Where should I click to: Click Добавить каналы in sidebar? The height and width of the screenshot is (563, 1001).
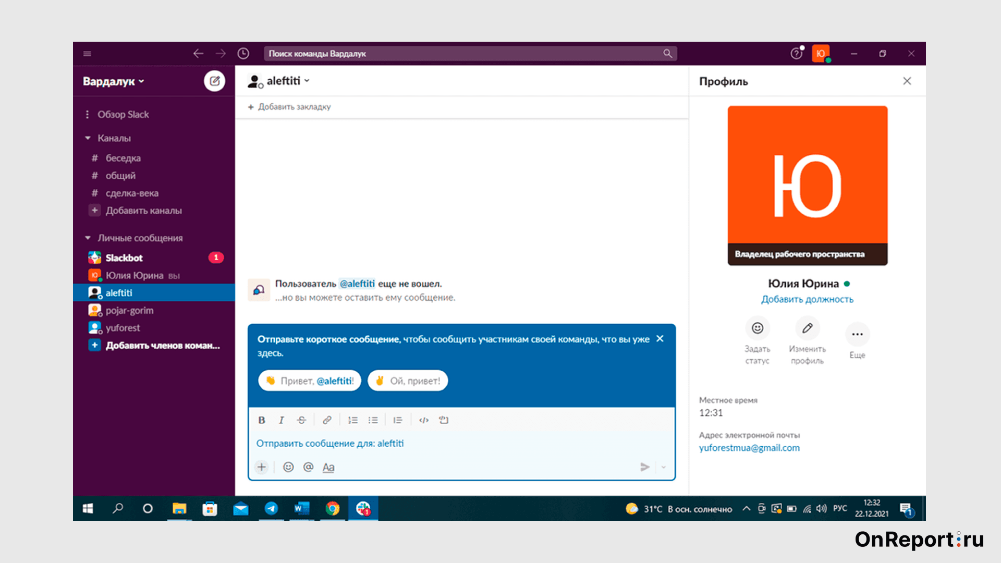tap(143, 211)
